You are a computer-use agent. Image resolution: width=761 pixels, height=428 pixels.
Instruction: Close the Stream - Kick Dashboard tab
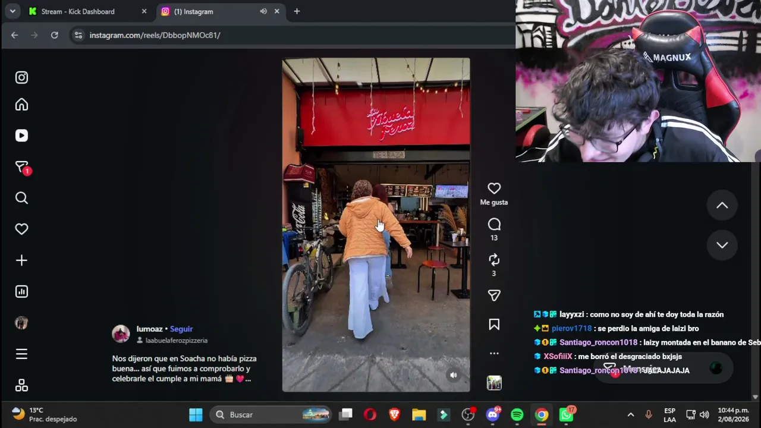pos(144,11)
